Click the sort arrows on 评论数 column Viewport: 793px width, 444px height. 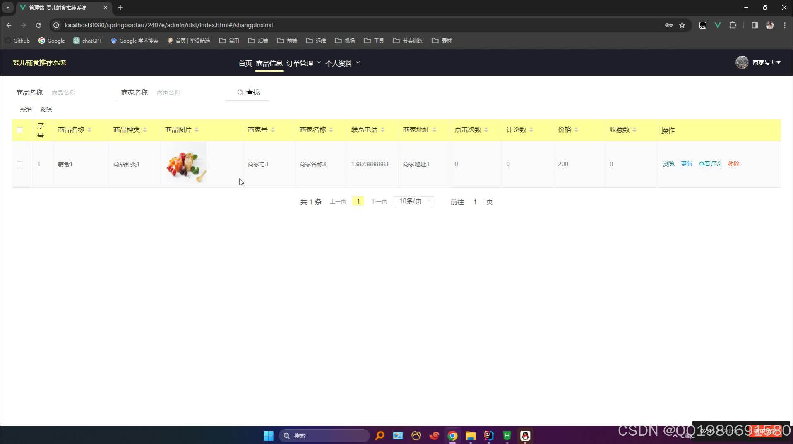point(531,129)
